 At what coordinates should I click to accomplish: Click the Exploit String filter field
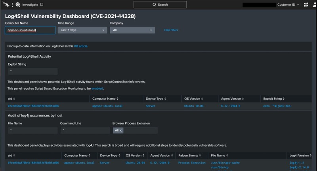coord(32,71)
